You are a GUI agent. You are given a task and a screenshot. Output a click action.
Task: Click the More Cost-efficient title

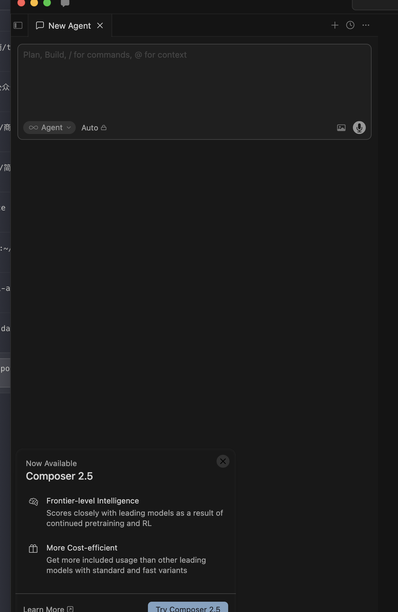point(82,548)
